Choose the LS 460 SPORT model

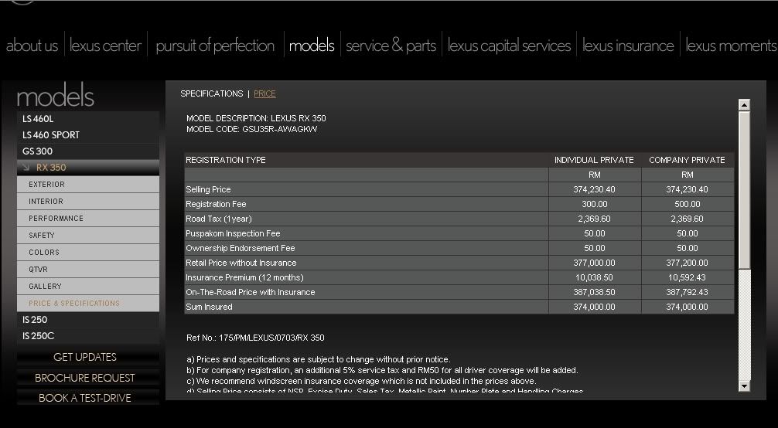click(x=51, y=135)
